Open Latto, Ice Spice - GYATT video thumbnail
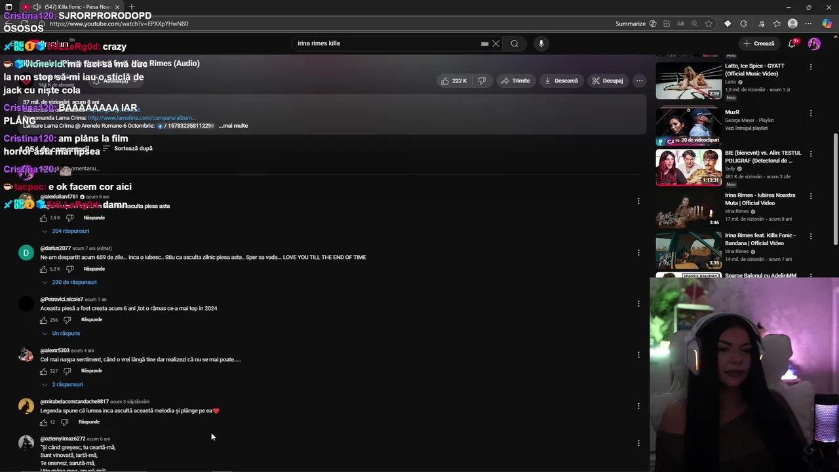 (x=688, y=80)
